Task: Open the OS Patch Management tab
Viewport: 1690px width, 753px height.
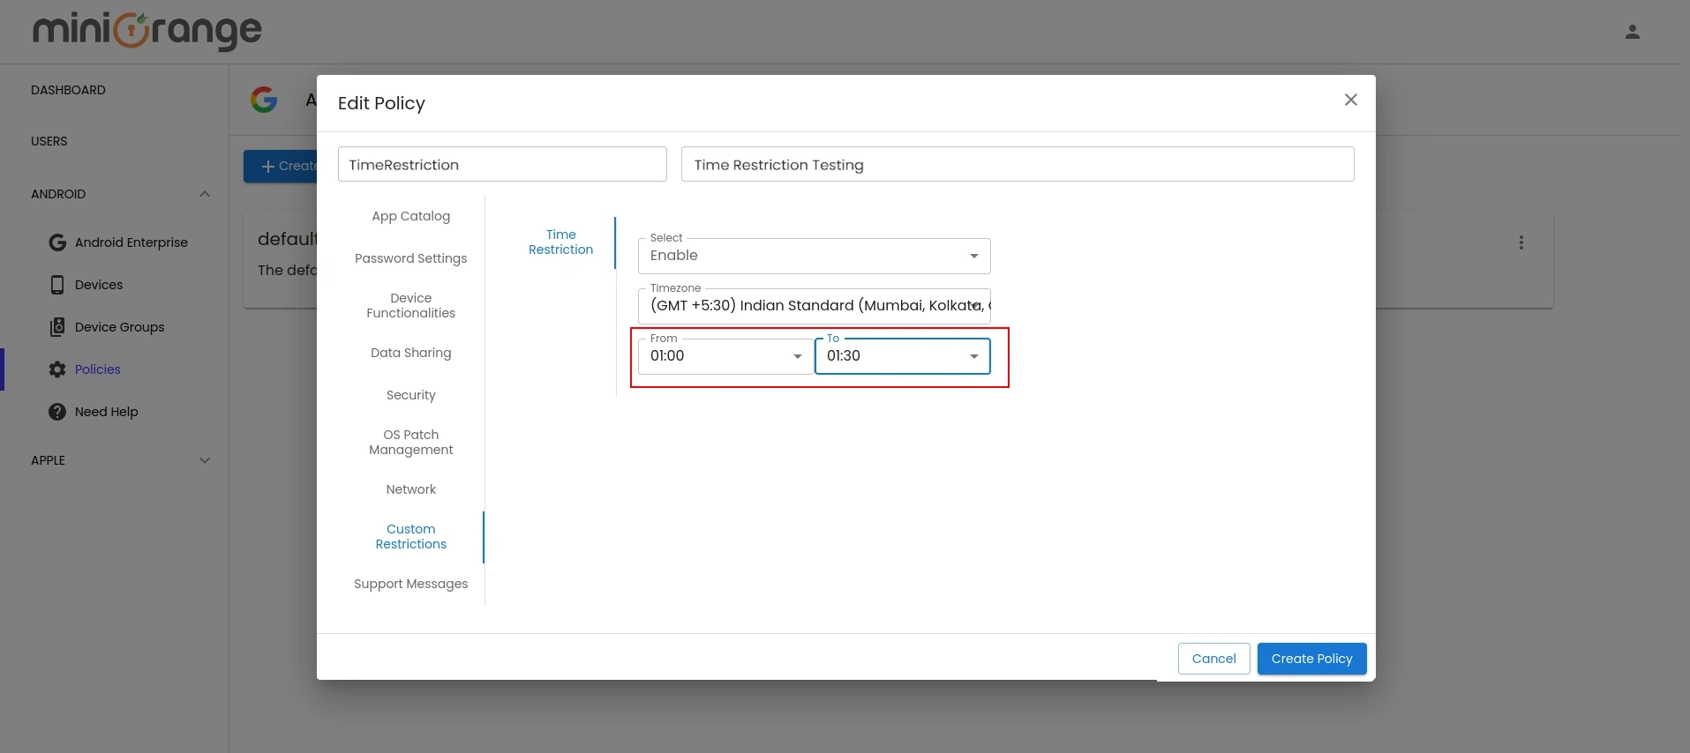Action: 411,443
